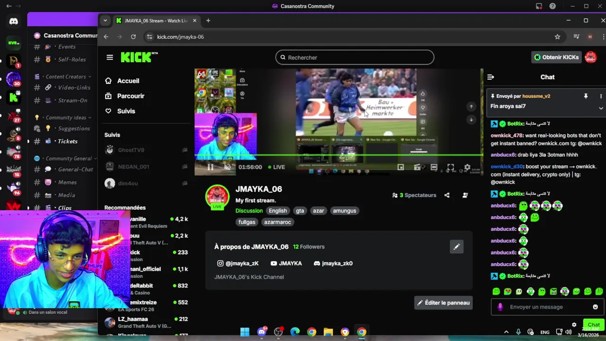Viewport: 606px width, 341px height.
Task: Click the pin icon on pinned message
Action: pyautogui.click(x=586, y=96)
